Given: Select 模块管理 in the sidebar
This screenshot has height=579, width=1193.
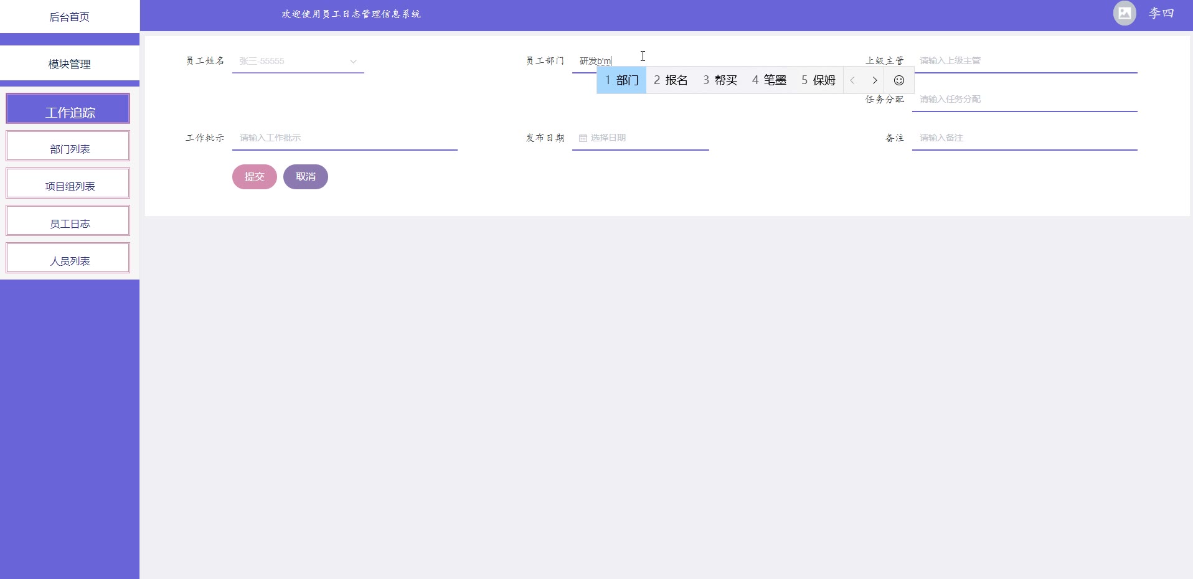Looking at the screenshot, I should click(70, 64).
